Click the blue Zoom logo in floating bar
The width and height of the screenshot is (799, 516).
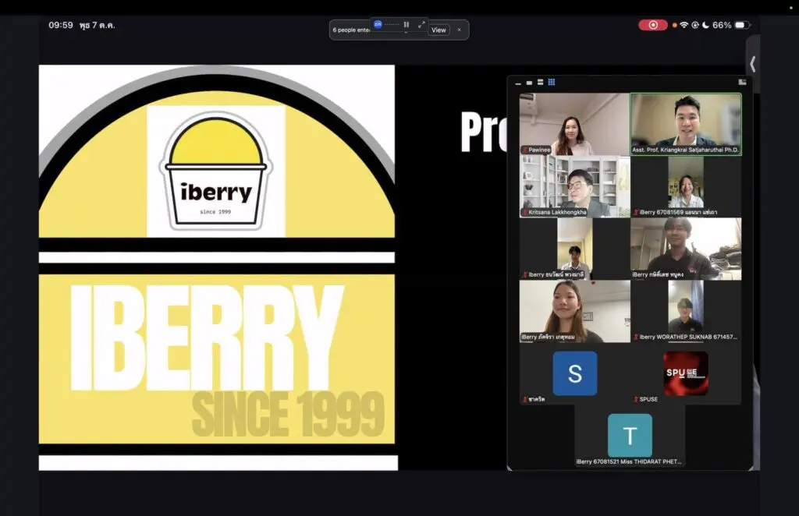click(x=378, y=24)
